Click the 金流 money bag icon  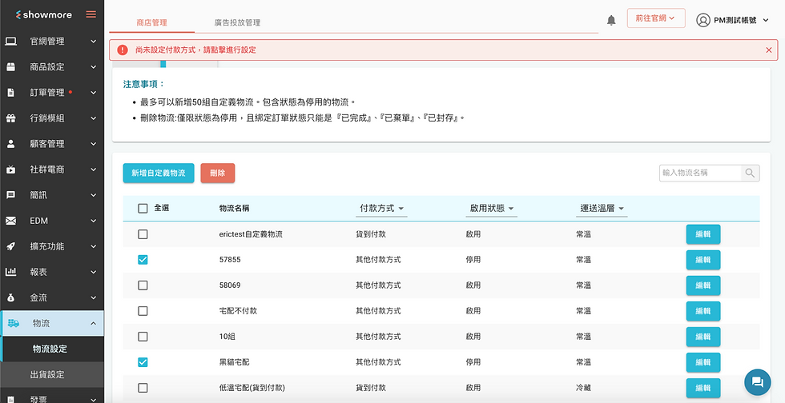[x=11, y=297]
